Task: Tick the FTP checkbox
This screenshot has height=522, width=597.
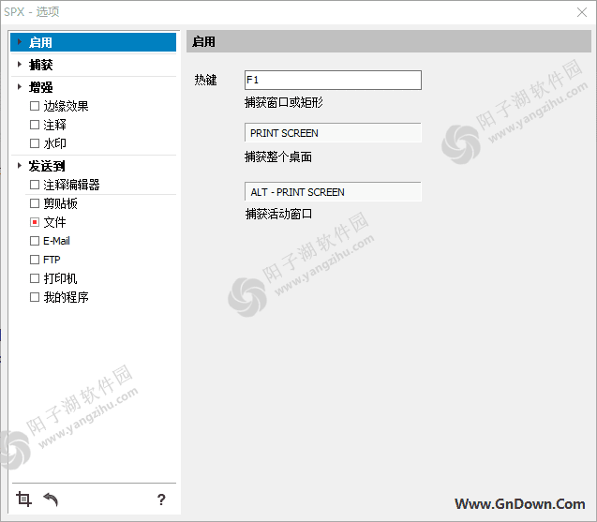Action: pos(35,260)
